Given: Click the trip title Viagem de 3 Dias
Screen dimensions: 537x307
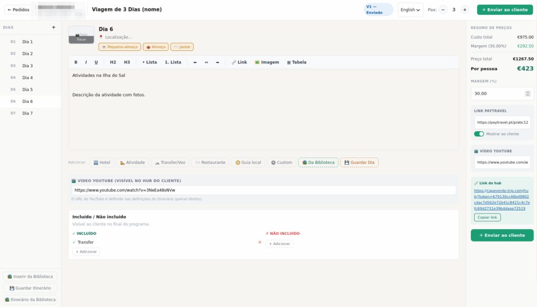Looking at the screenshot, I should 127,9.
